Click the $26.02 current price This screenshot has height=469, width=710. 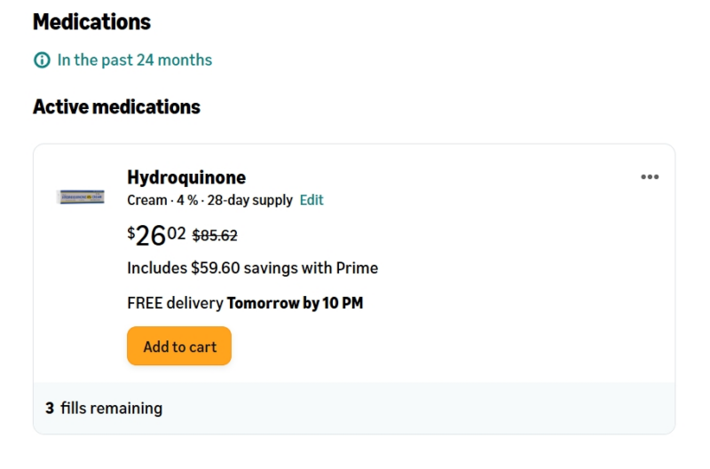coord(156,235)
